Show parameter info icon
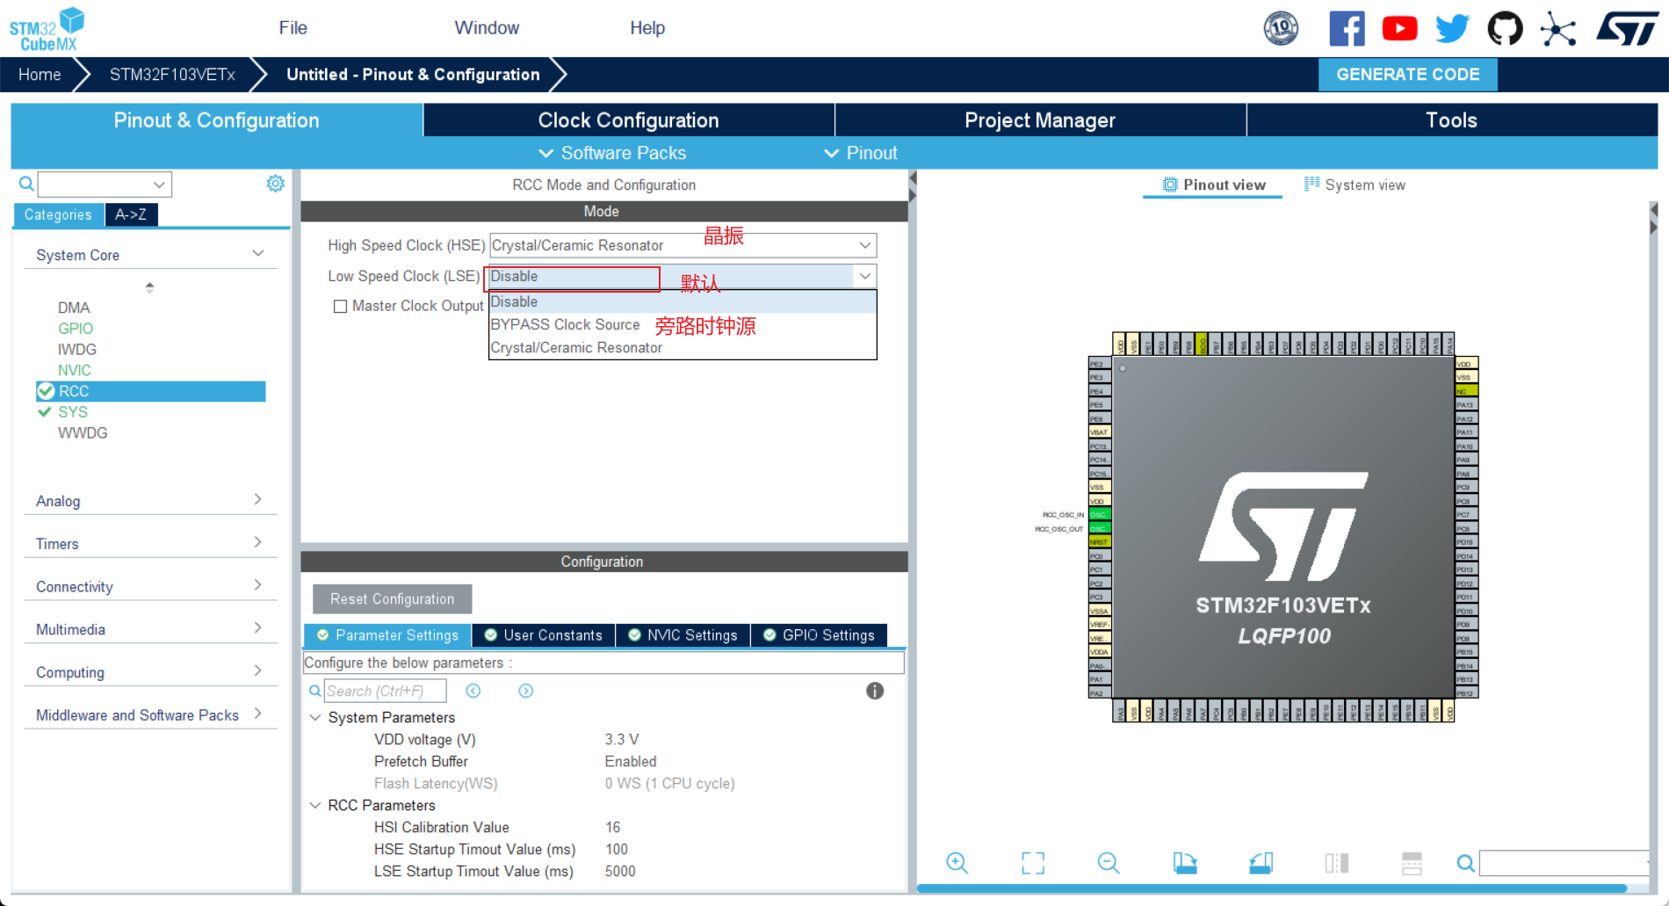The image size is (1669, 906). [875, 691]
